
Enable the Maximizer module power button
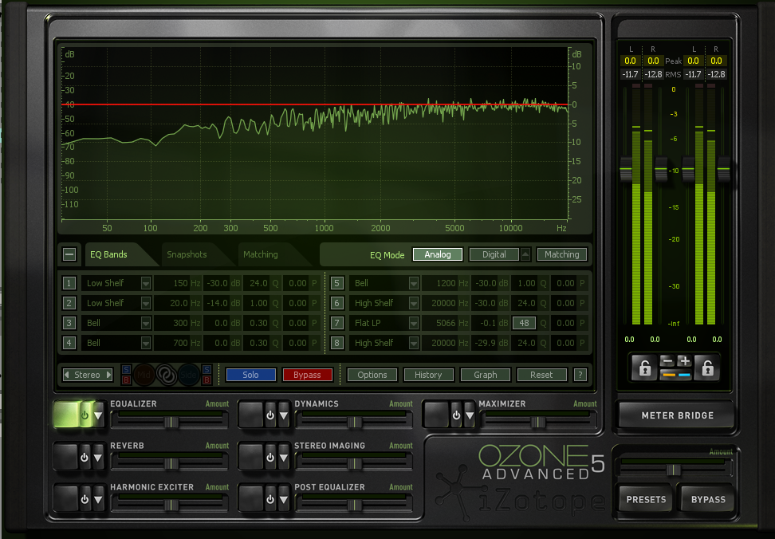pos(456,415)
